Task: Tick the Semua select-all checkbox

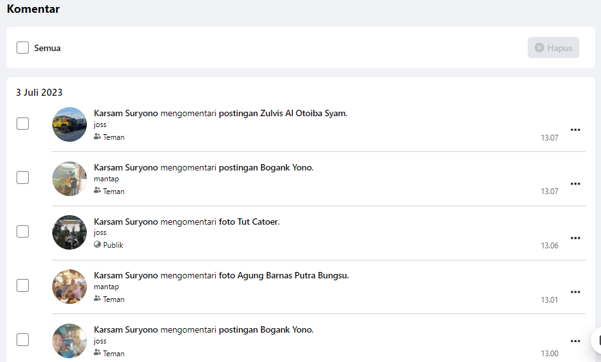Action: pos(23,48)
